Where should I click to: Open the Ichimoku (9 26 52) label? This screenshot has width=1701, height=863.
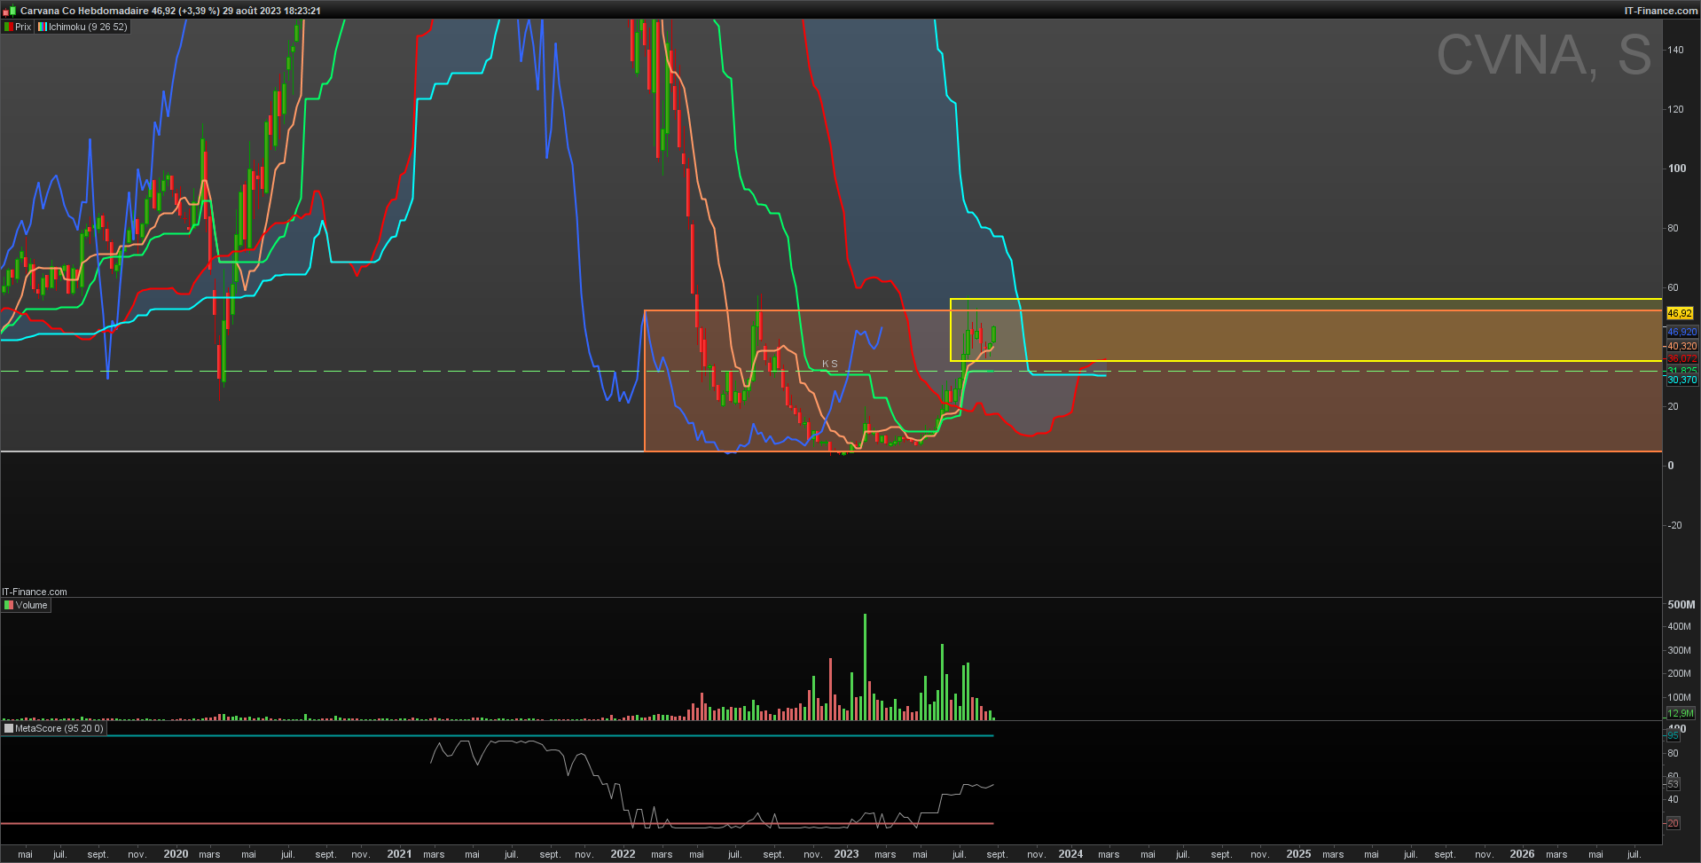pyautogui.click(x=88, y=27)
